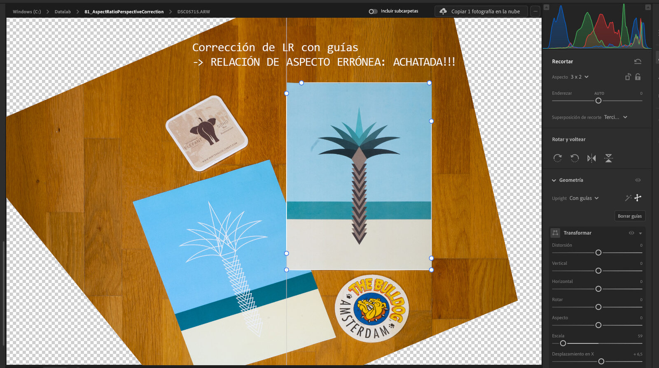Click Copiar 1 fotografía en la nube
The width and height of the screenshot is (659, 368).
481,12
